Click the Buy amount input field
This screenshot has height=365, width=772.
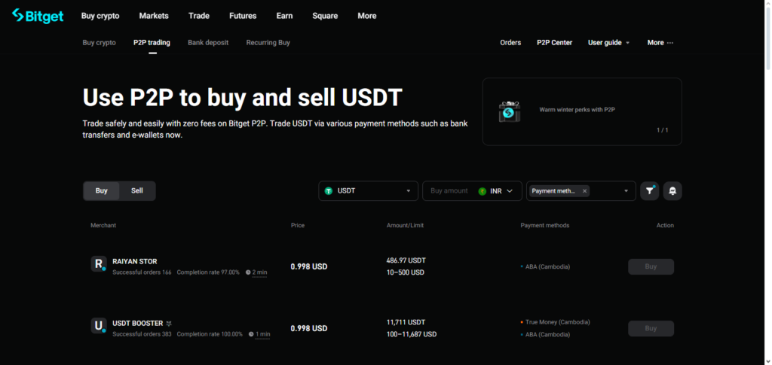449,190
